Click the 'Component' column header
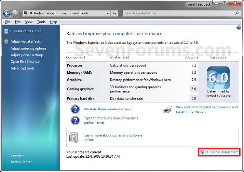This screenshot has width=244, height=172. [x=75, y=57]
